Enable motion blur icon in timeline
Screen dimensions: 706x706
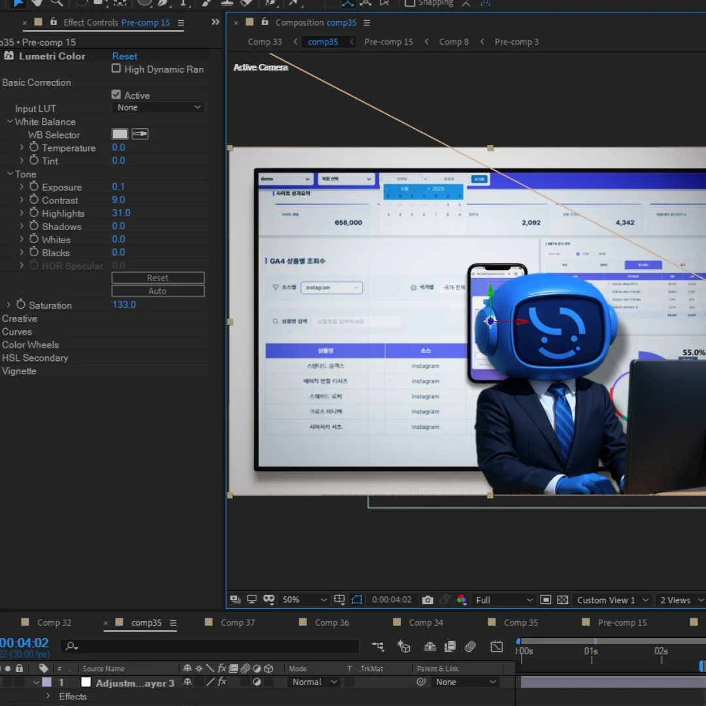[470, 647]
